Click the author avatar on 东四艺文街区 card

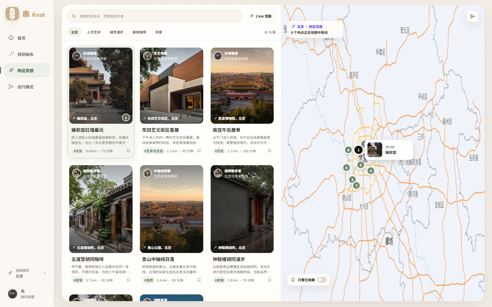pyautogui.click(x=147, y=56)
